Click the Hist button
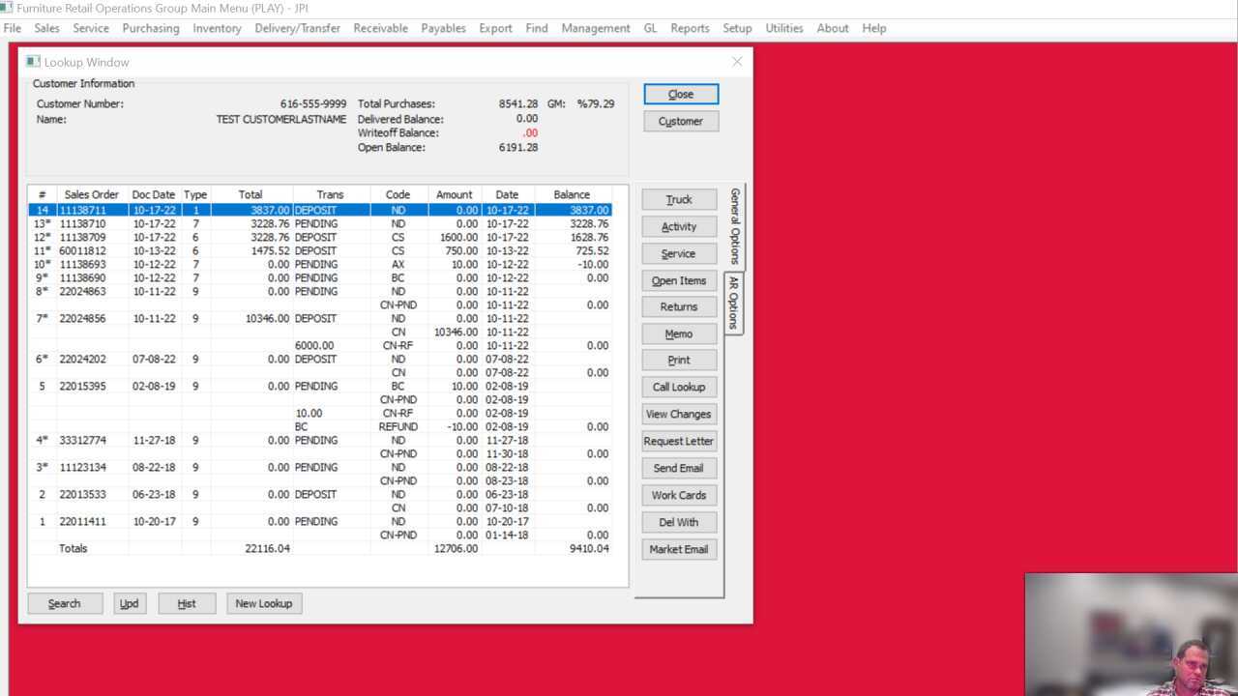This screenshot has height=696, width=1238. (186, 603)
